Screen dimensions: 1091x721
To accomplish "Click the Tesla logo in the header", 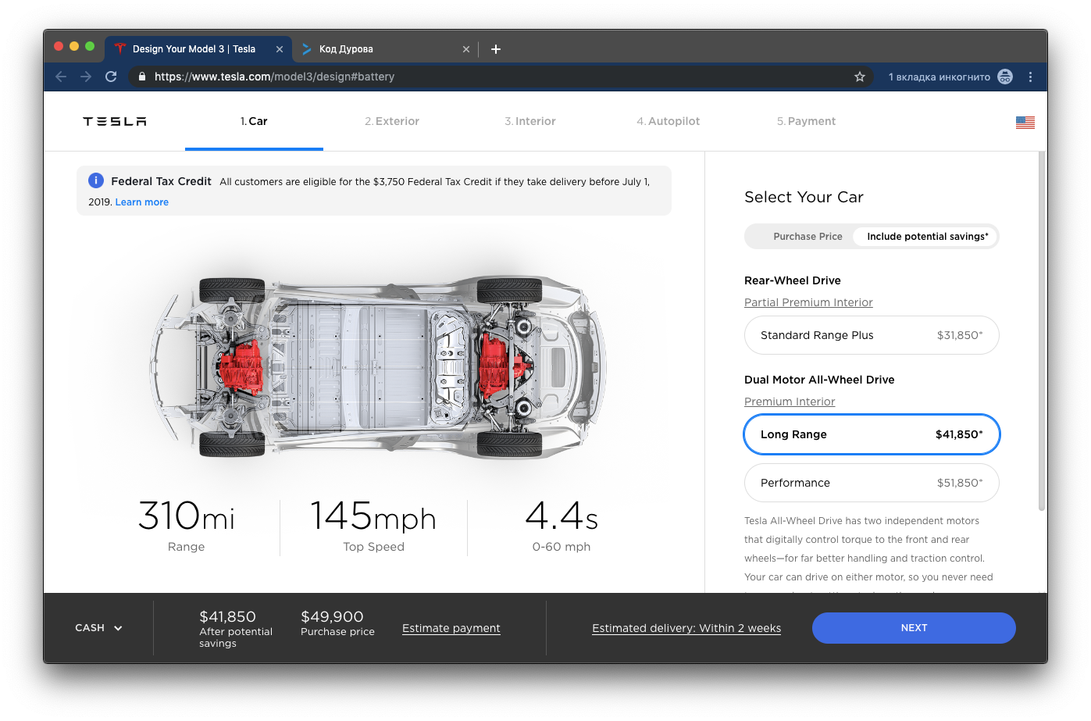I will [x=115, y=121].
